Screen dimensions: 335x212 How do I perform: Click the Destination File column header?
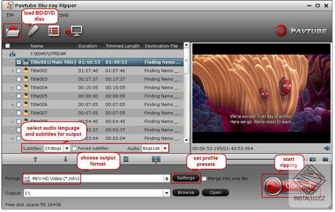click(161, 46)
